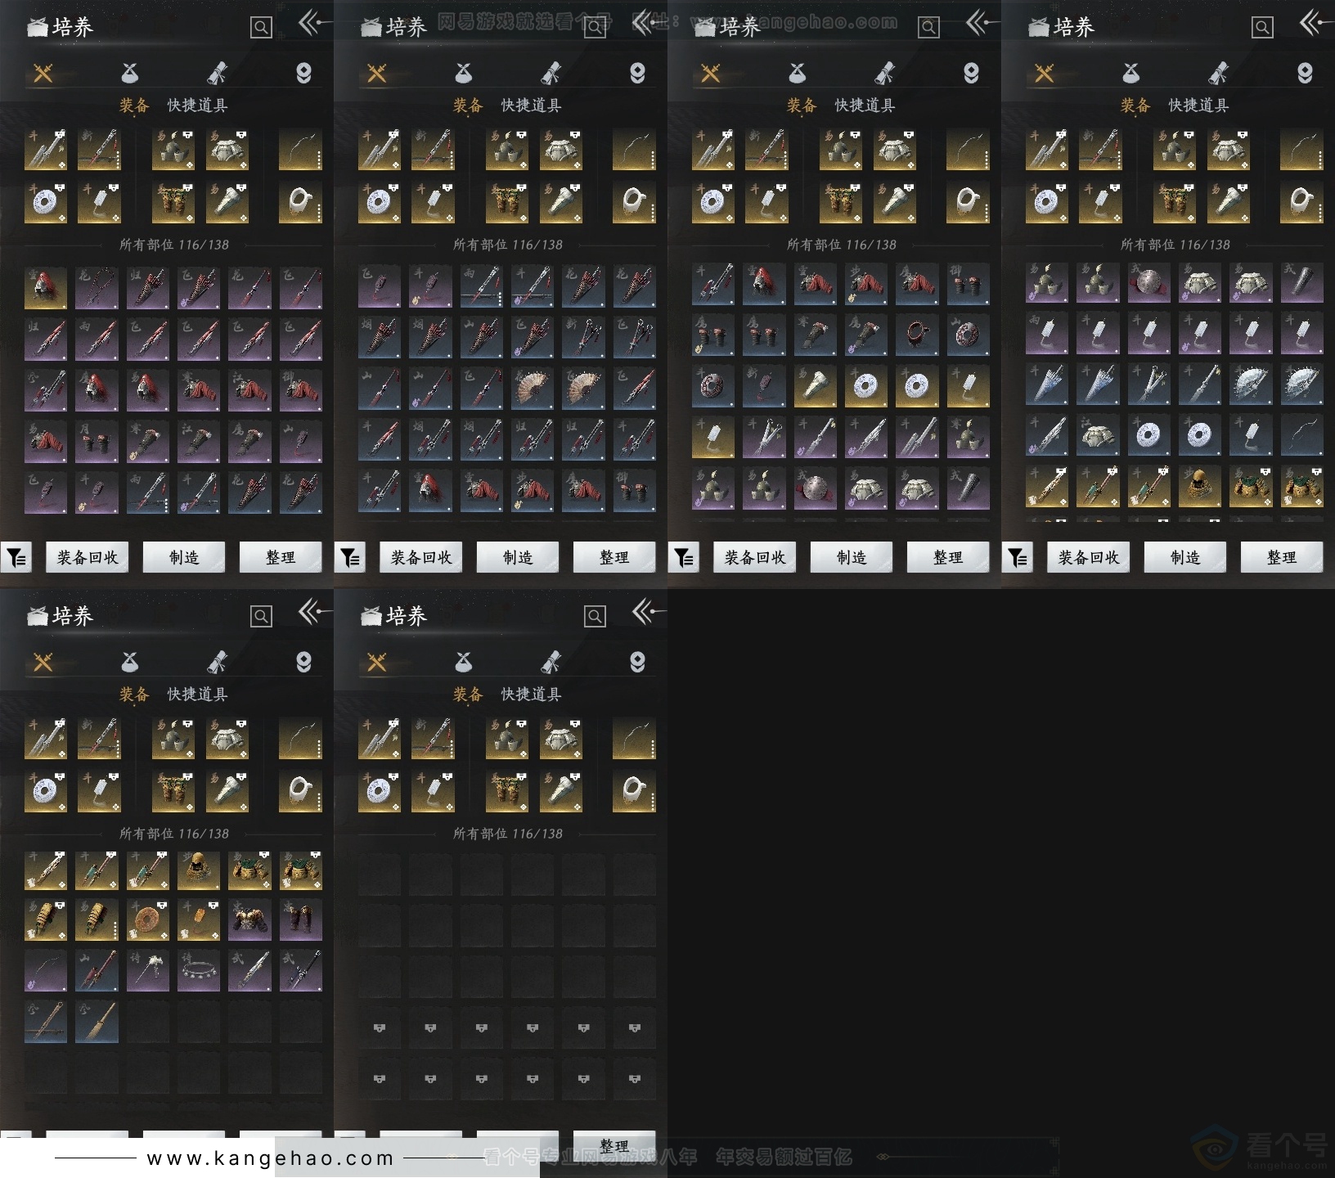
Task: Click 制造 in the top-left panel
Action: [x=184, y=558]
